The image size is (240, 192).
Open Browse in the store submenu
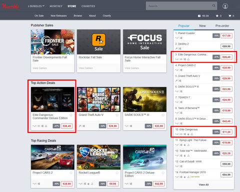78,15
